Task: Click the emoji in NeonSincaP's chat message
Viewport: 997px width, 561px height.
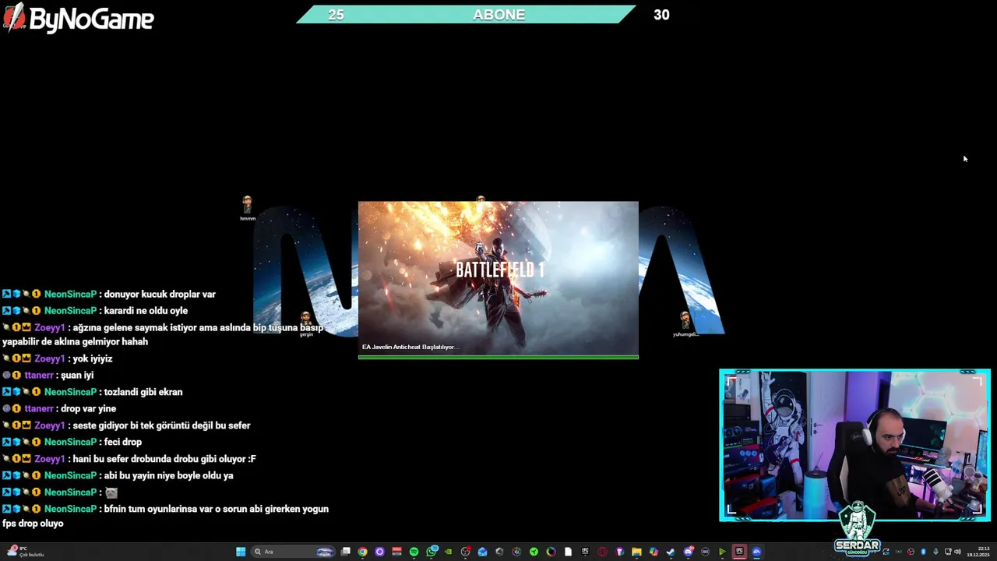Action: coord(111,492)
